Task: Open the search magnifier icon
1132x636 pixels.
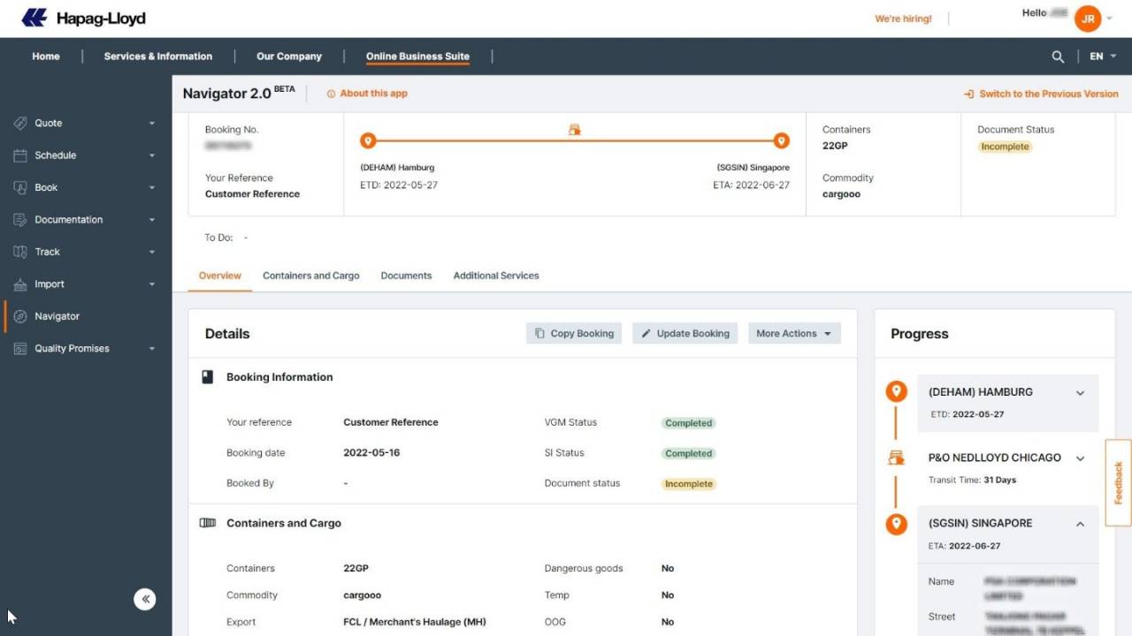Action: (x=1058, y=57)
